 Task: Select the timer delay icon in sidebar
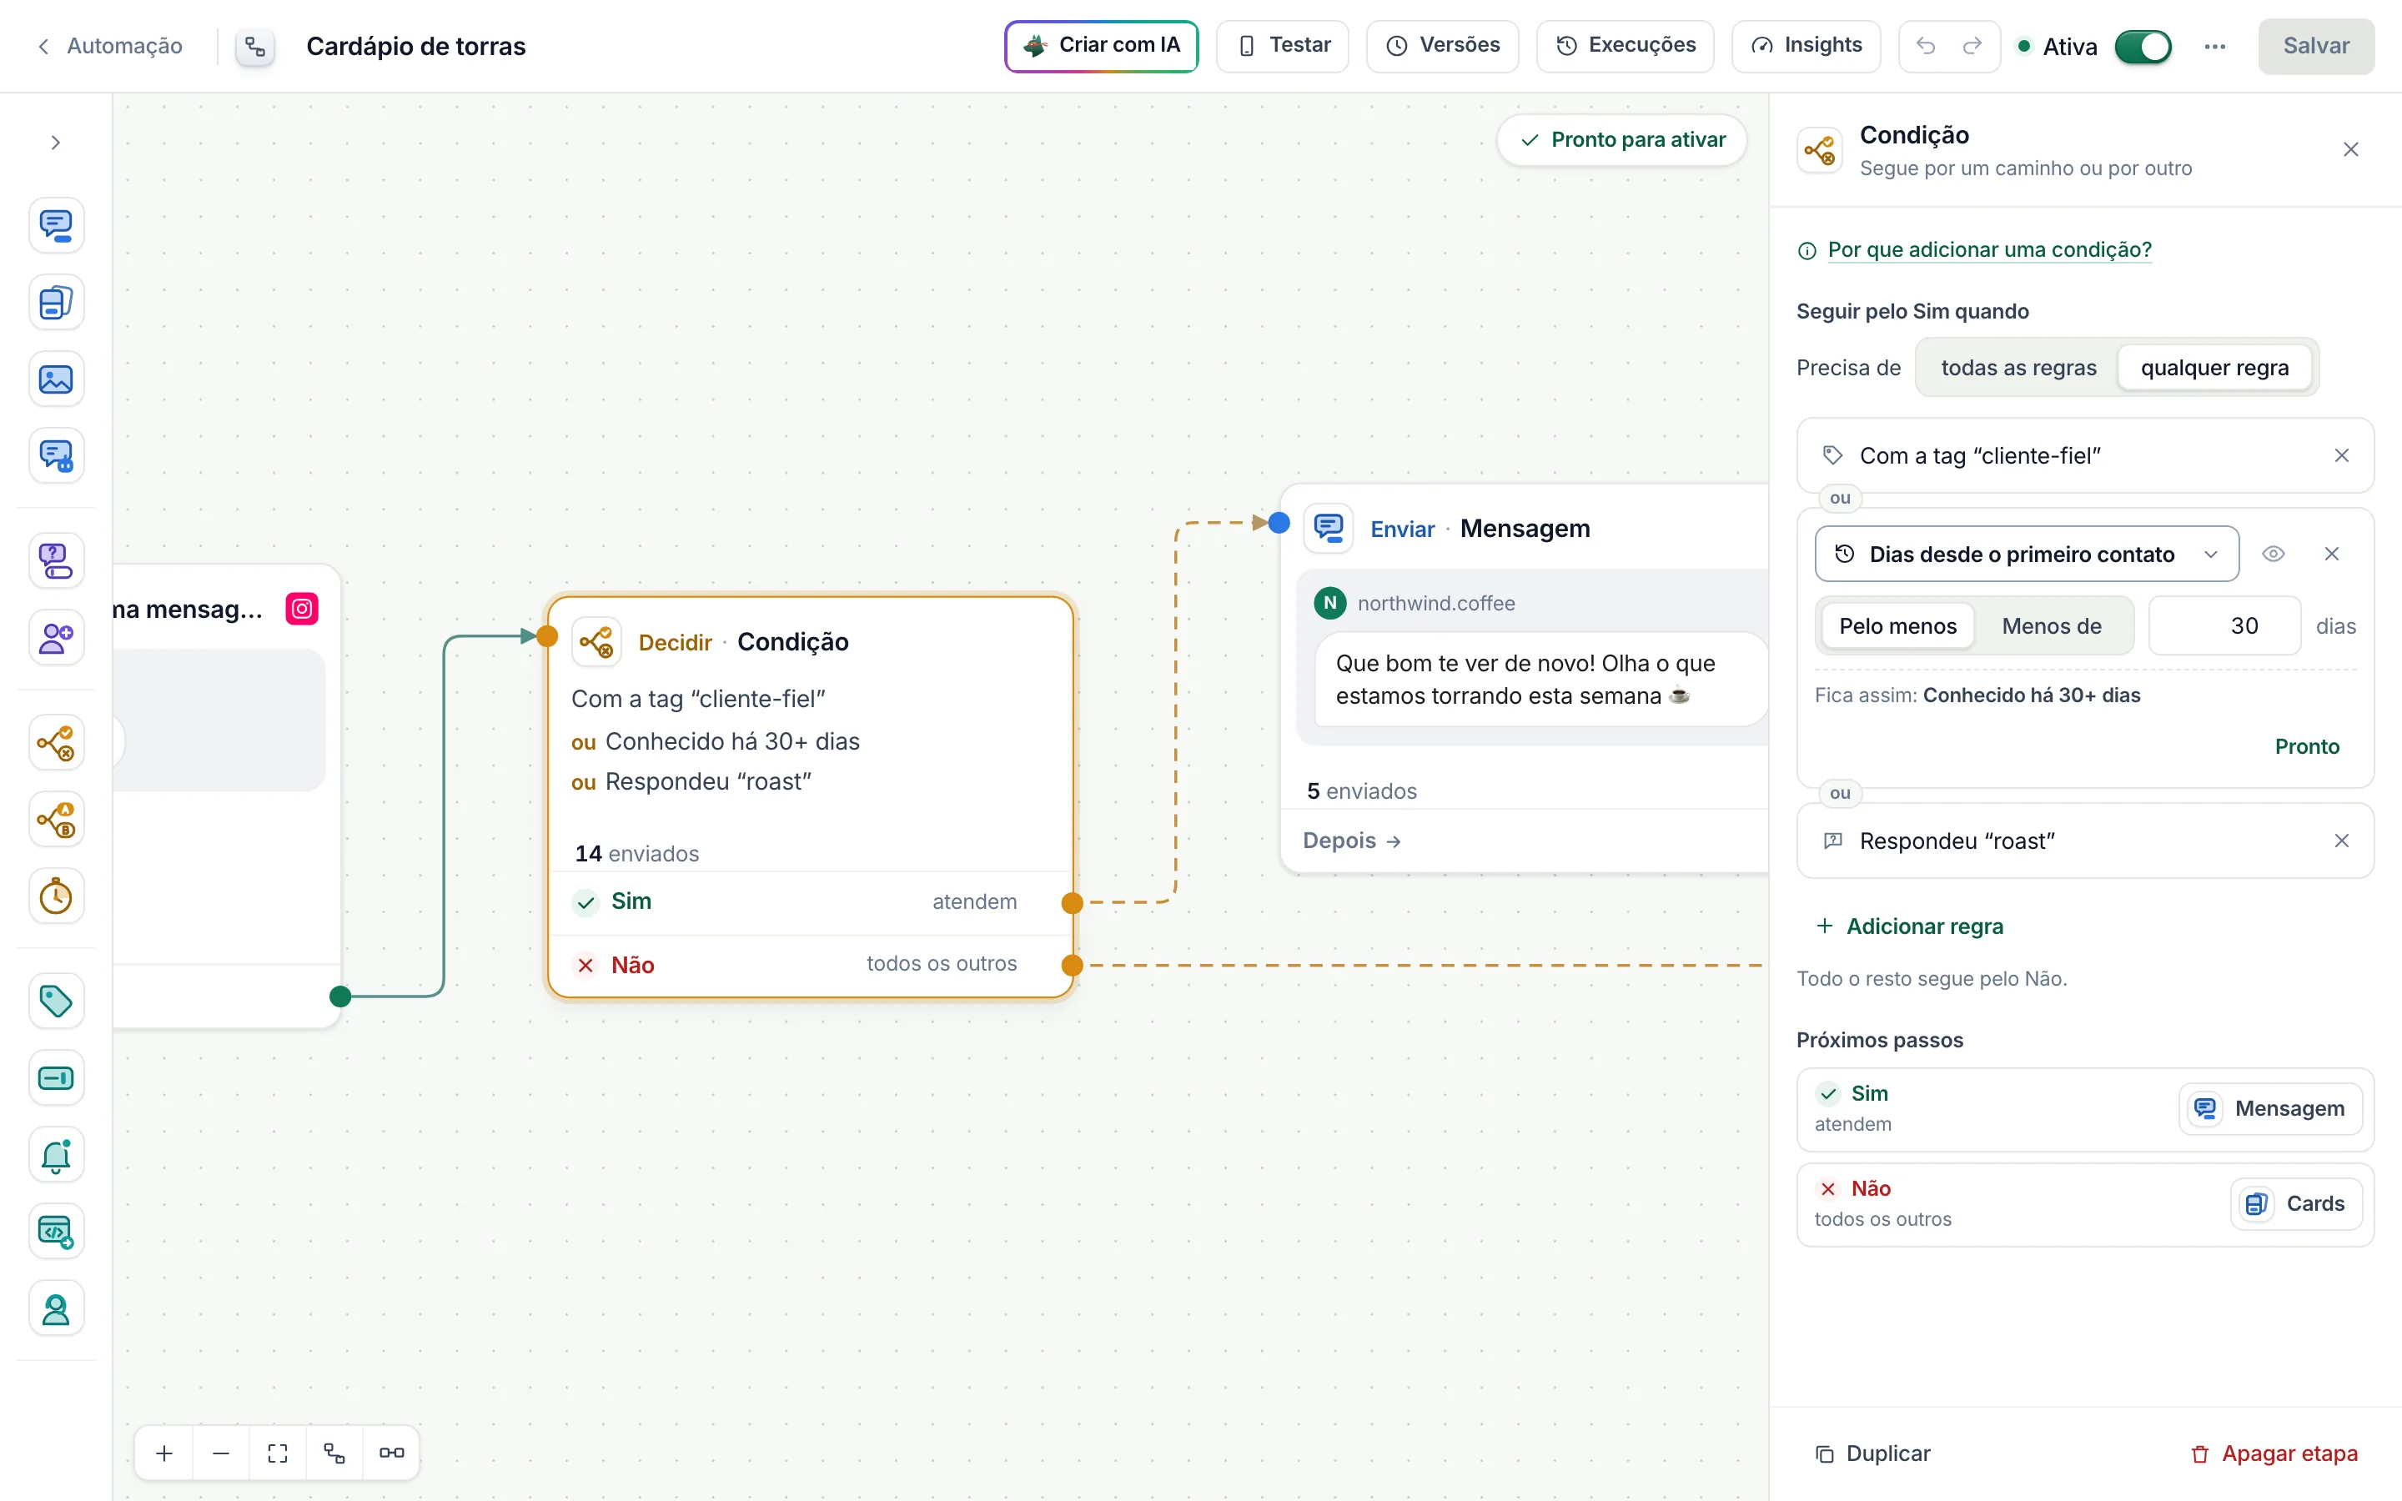coord(56,896)
